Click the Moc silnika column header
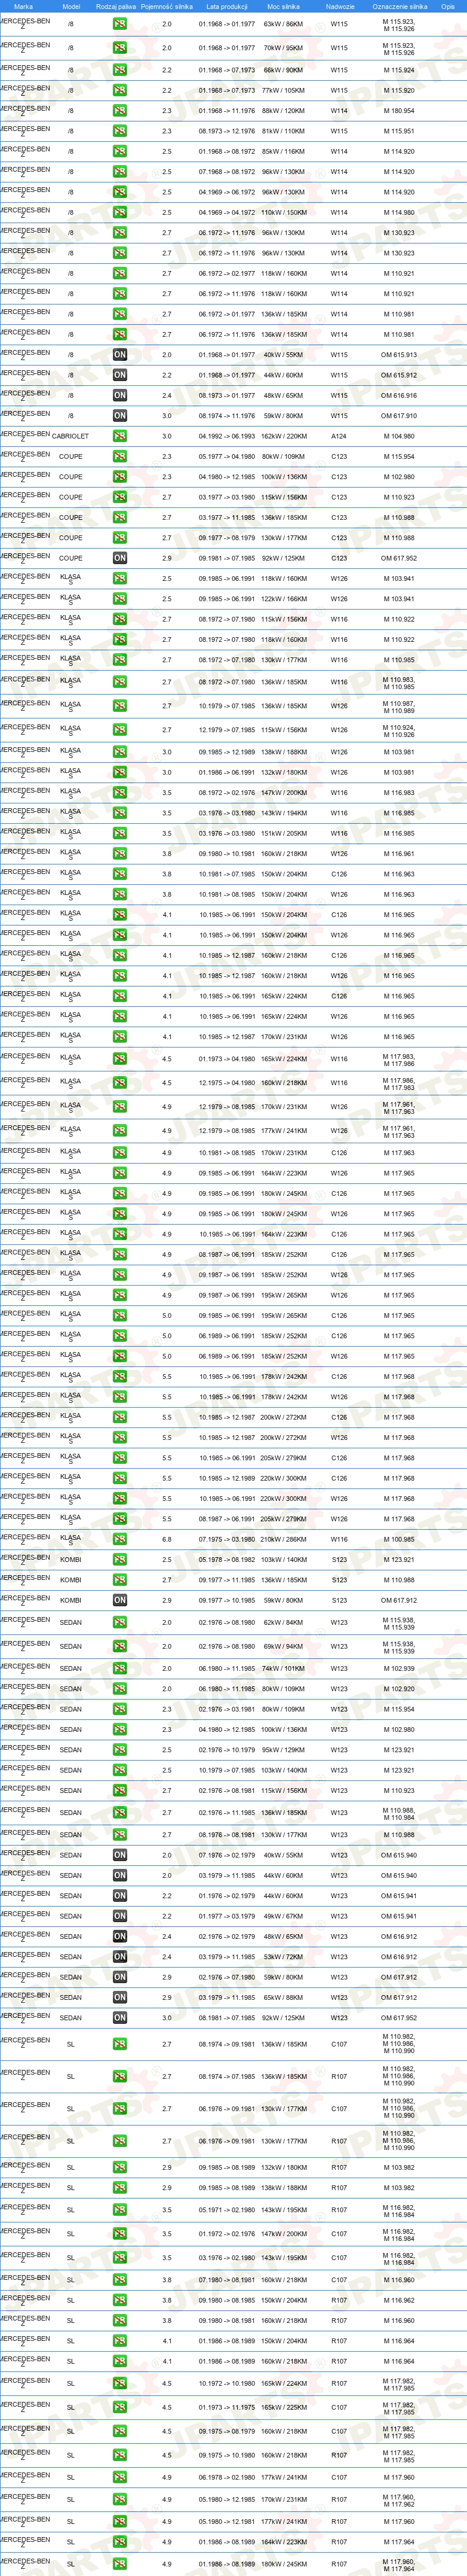Viewport: 467px width, 2576px height. pyautogui.click(x=284, y=6)
